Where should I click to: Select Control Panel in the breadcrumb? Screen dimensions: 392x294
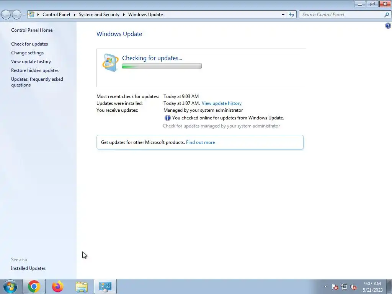56,15
